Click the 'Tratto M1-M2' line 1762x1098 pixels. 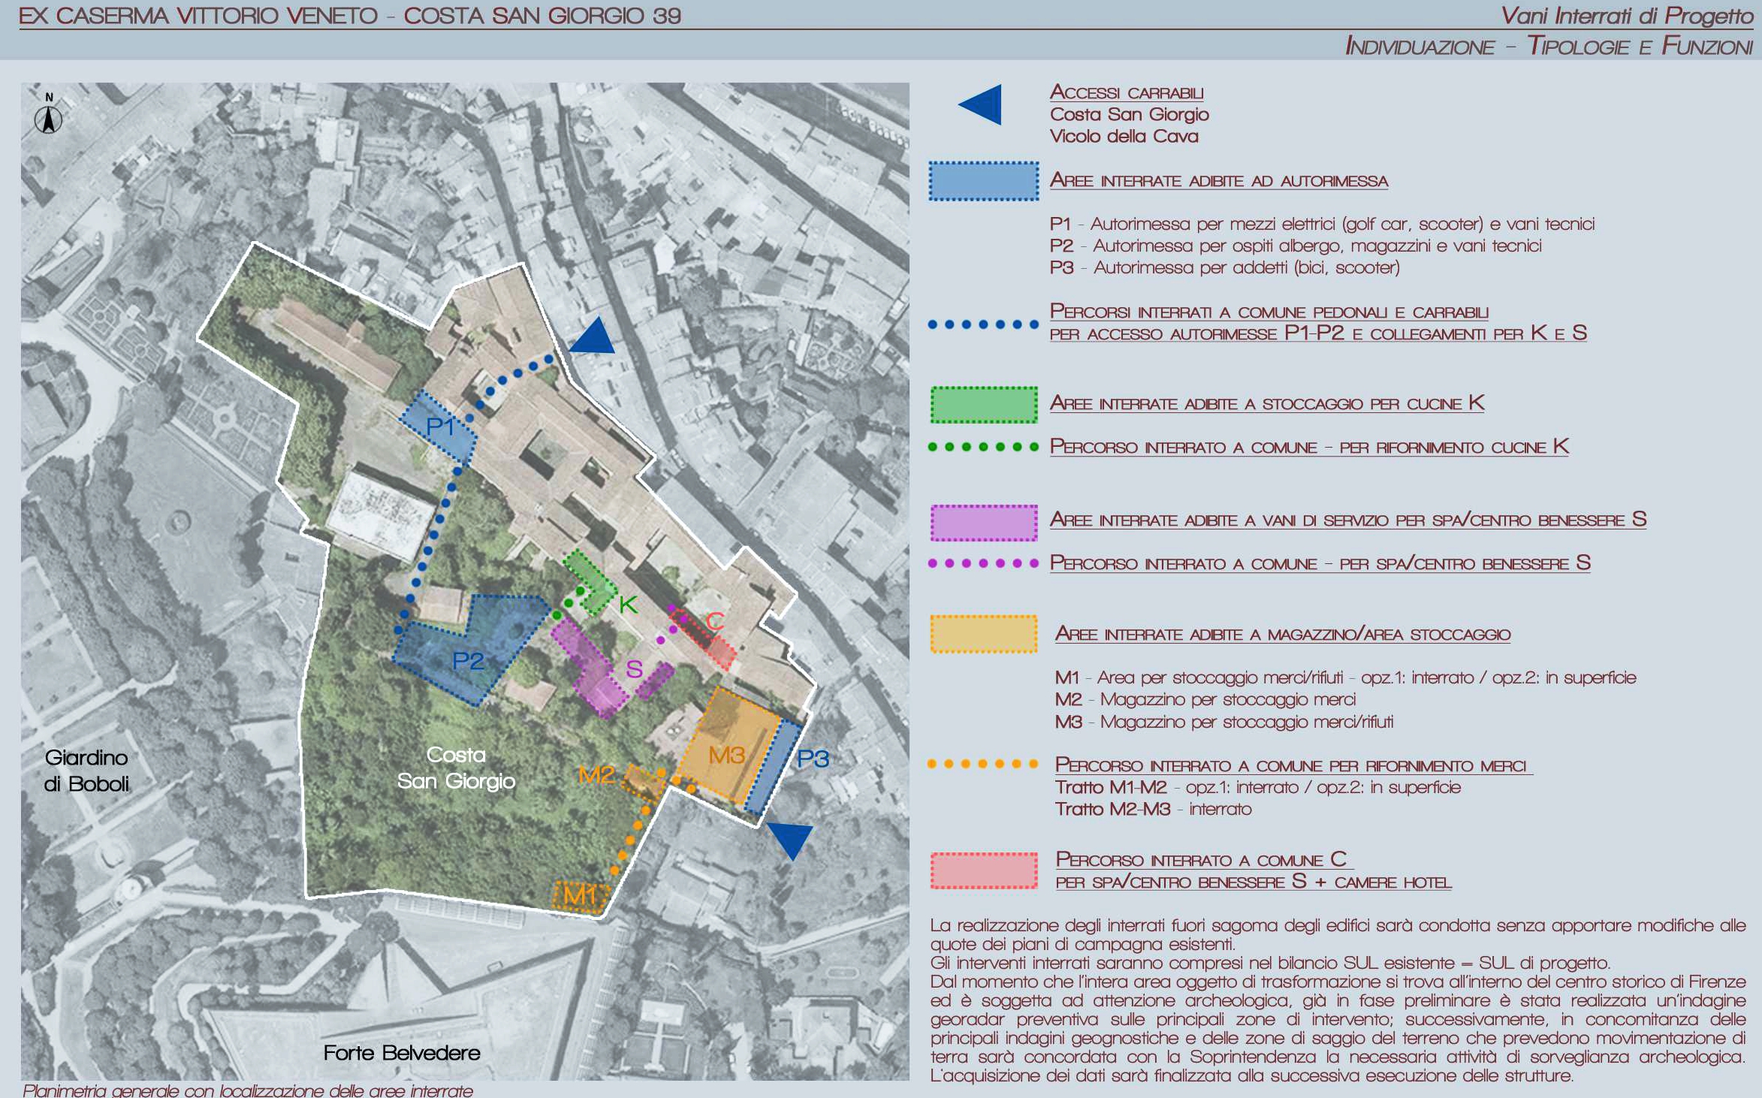1258,787
